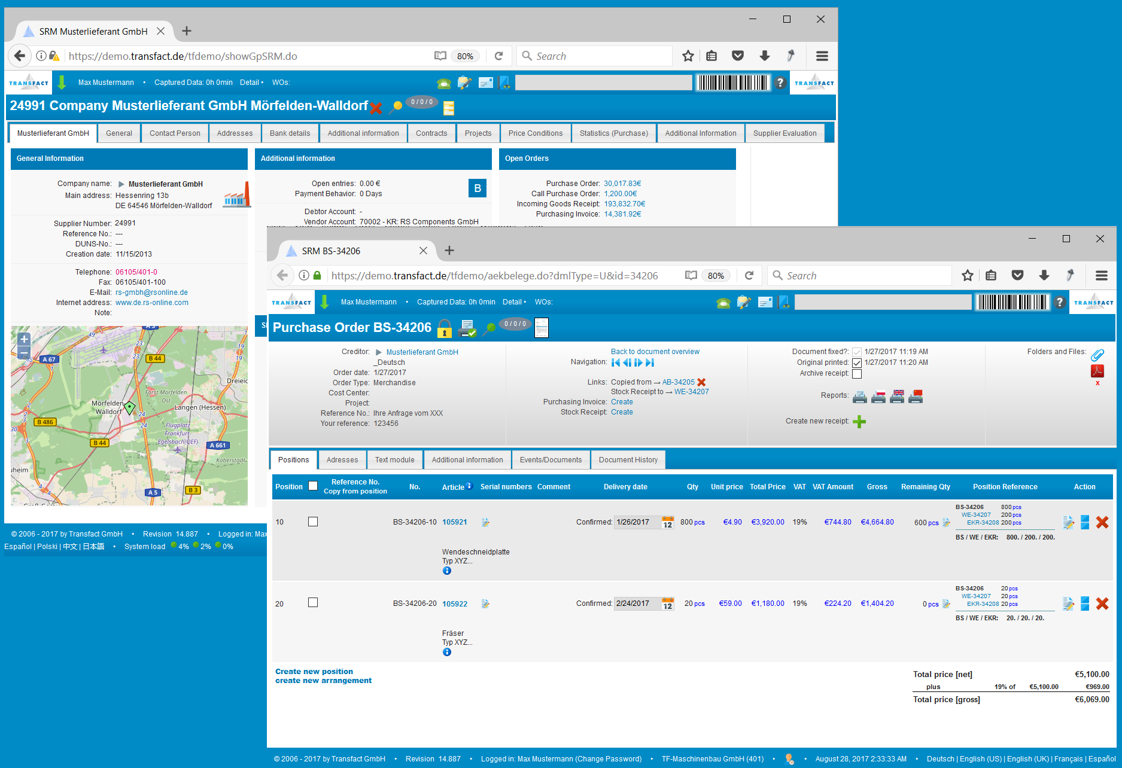Viewport: 1122px width, 768px height.
Task: Click the green plus to create new receipt
Action: (x=859, y=422)
